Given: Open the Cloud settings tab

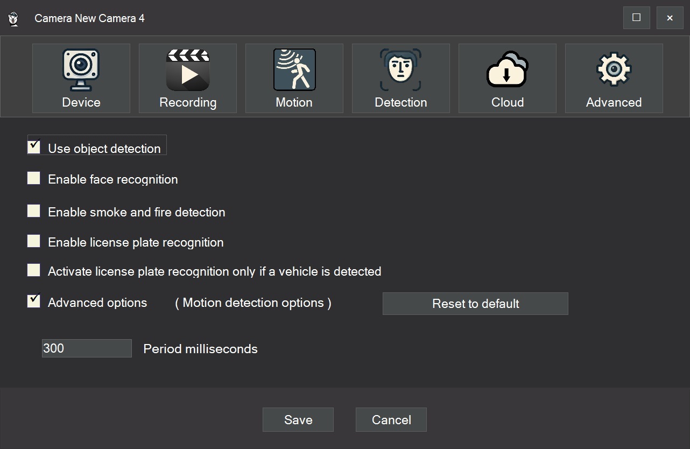Looking at the screenshot, I should [x=508, y=78].
